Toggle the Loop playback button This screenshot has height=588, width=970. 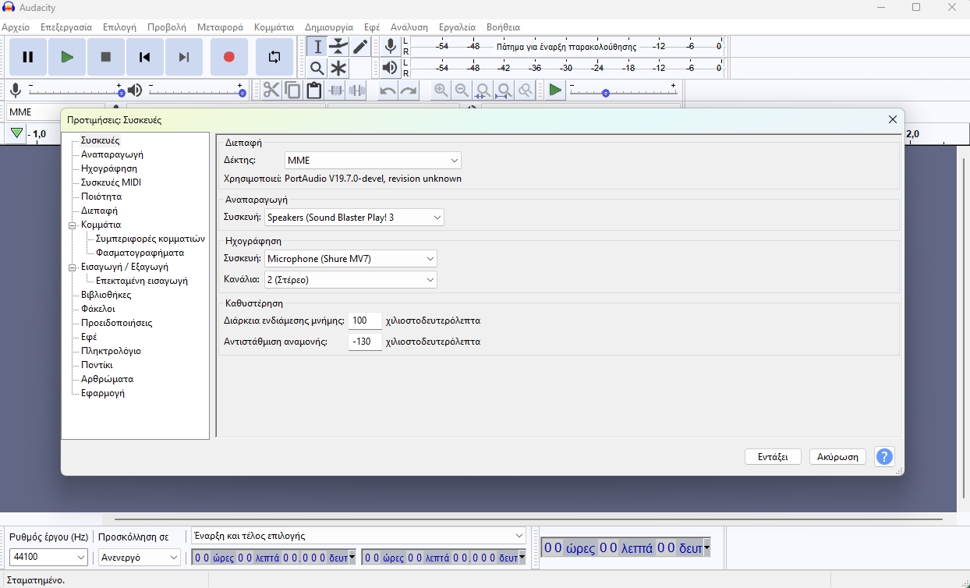[x=274, y=57]
